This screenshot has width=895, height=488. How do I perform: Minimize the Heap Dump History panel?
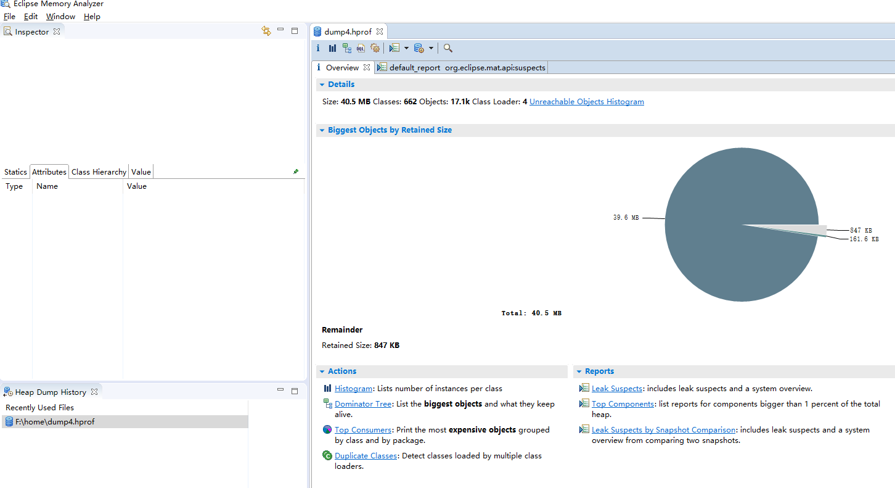pyautogui.click(x=280, y=390)
